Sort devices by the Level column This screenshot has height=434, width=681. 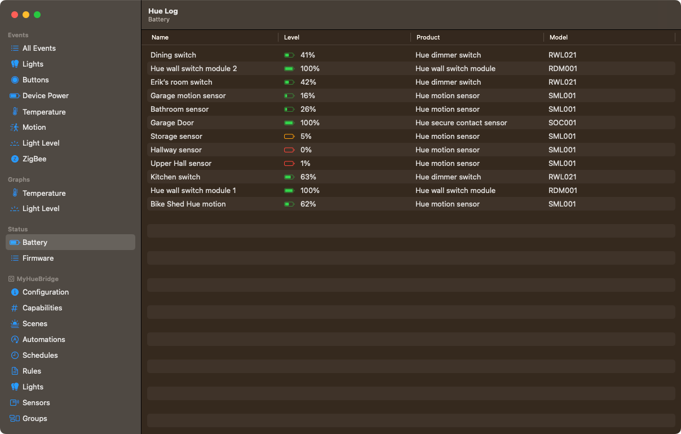291,37
